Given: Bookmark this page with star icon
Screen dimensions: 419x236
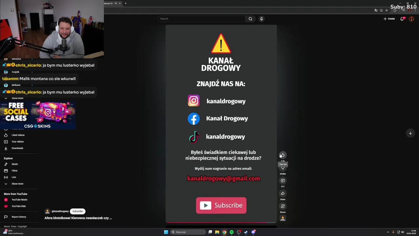Looking at the screenshot, I should pyautogui.click(x=387, y=10).
